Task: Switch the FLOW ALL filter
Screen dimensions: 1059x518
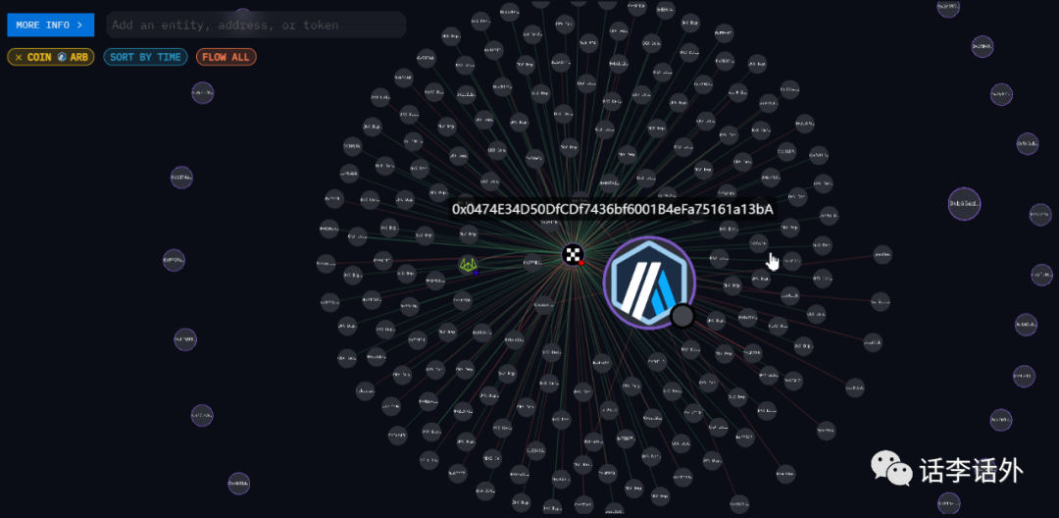Action: [227, 58]
